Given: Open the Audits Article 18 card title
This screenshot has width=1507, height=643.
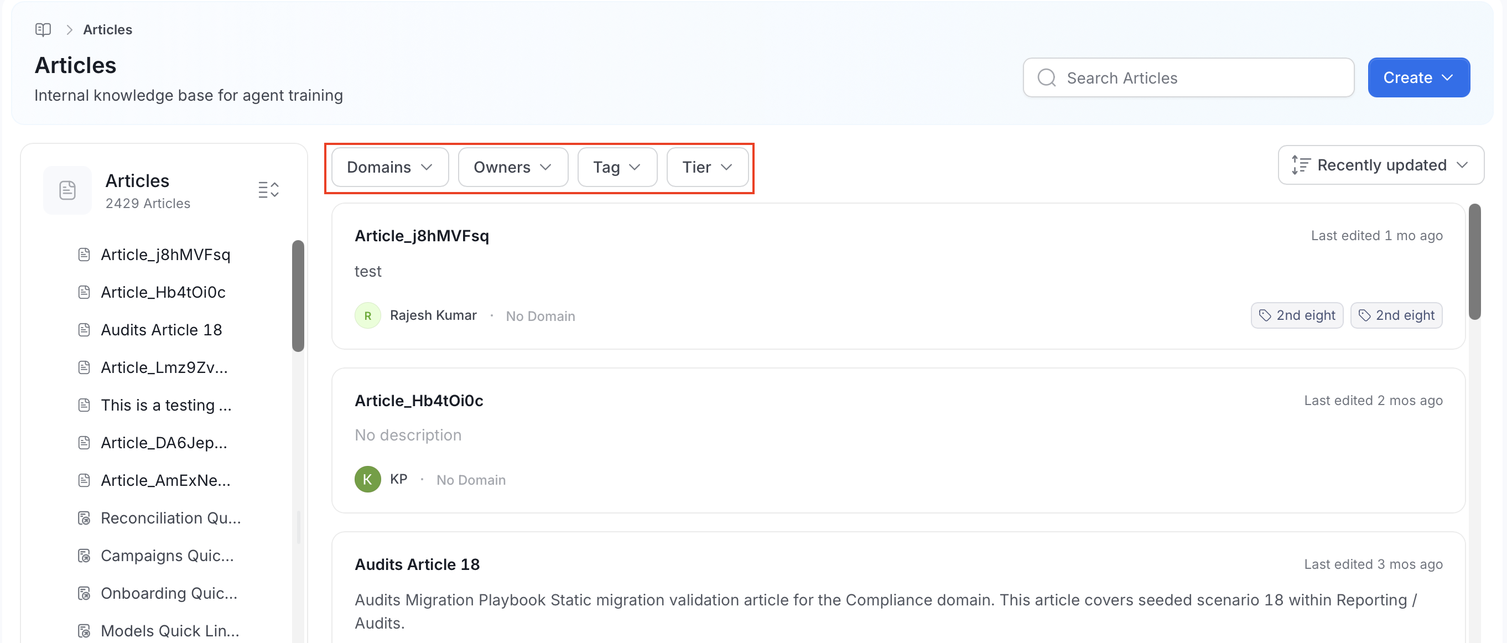Looking at the screenshot, I should click(x=417, y=564).
